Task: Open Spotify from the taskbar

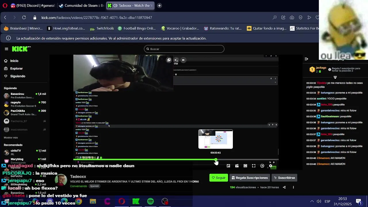Action: [150, 202]
